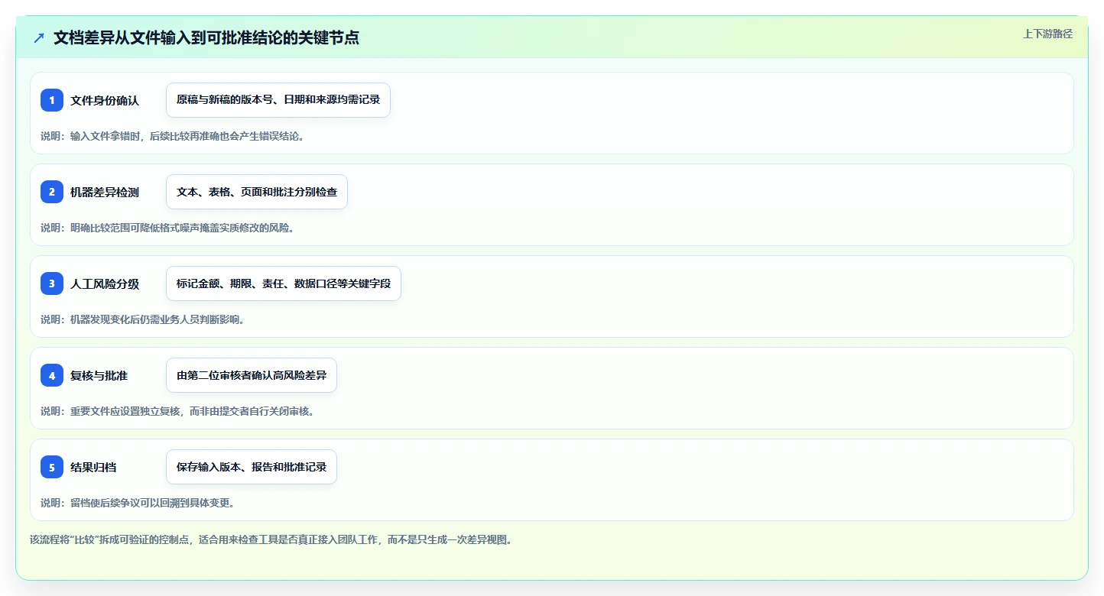Click the note about 机器发现变化后仍需业务人员判断
This screenshot has width=1104, height=596.
[x=142, y=319]
